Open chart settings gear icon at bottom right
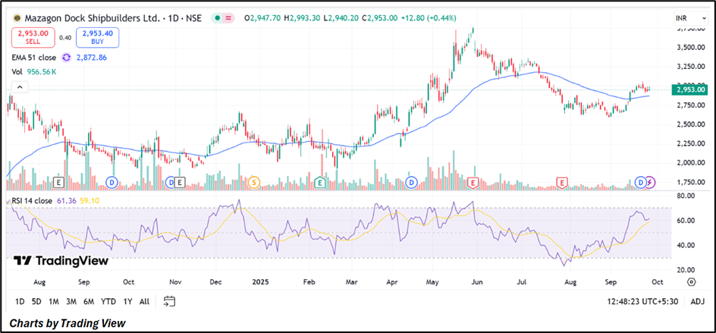 [x=691, y=281]
